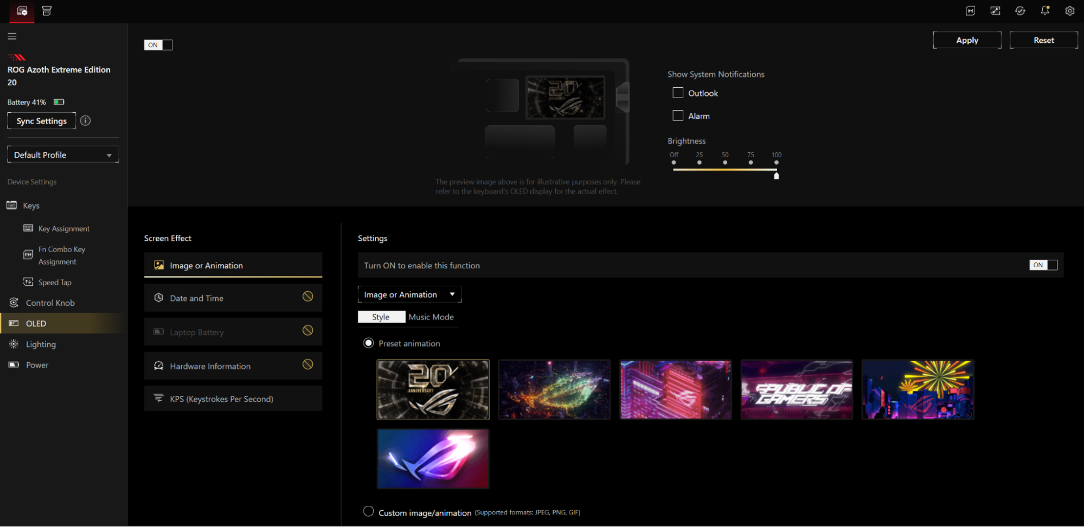The height and width of the screenshot is (527, 1084).
Task: Collapse sidebar with hamburger menu icon
Action: [x=12, y=36]
